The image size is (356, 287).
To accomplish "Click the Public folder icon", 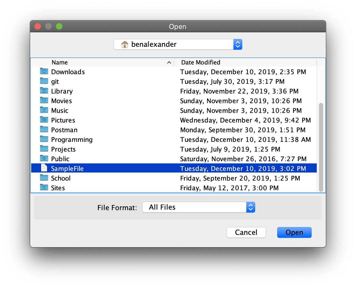I will [x=44, y=158].
